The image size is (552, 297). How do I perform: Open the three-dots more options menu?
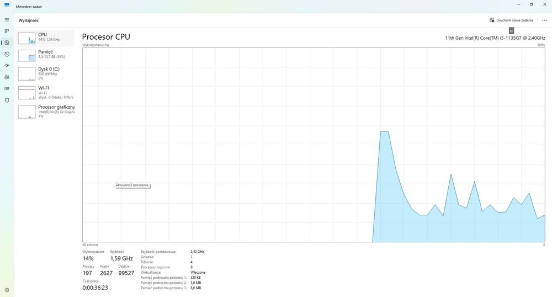[x=544, y=20]
